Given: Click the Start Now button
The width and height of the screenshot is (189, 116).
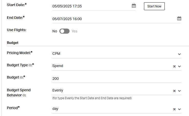Looking at the screenshot, I should 154,6.
